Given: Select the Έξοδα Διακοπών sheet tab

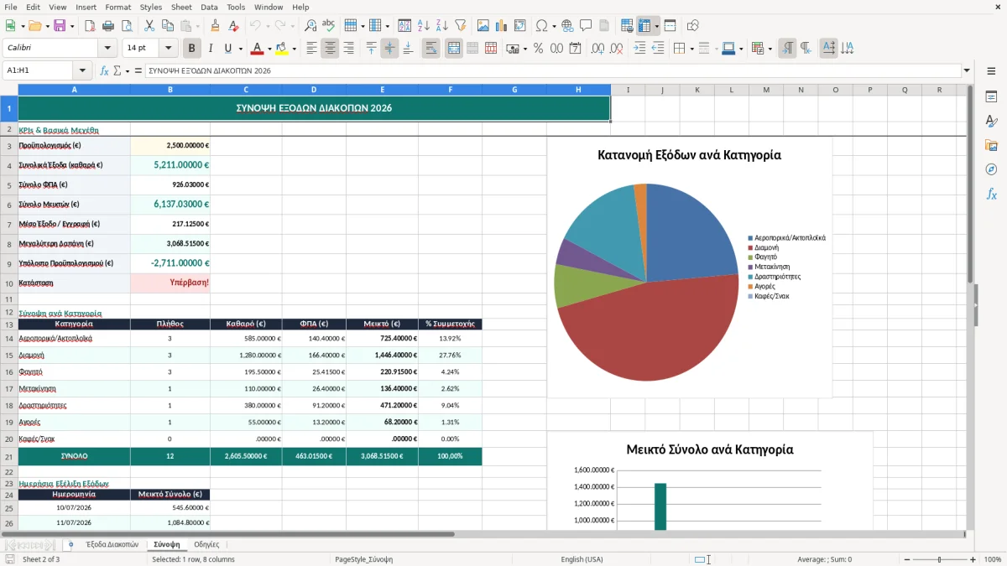Looking at the screenshot, I should click(x=112, y=544).
